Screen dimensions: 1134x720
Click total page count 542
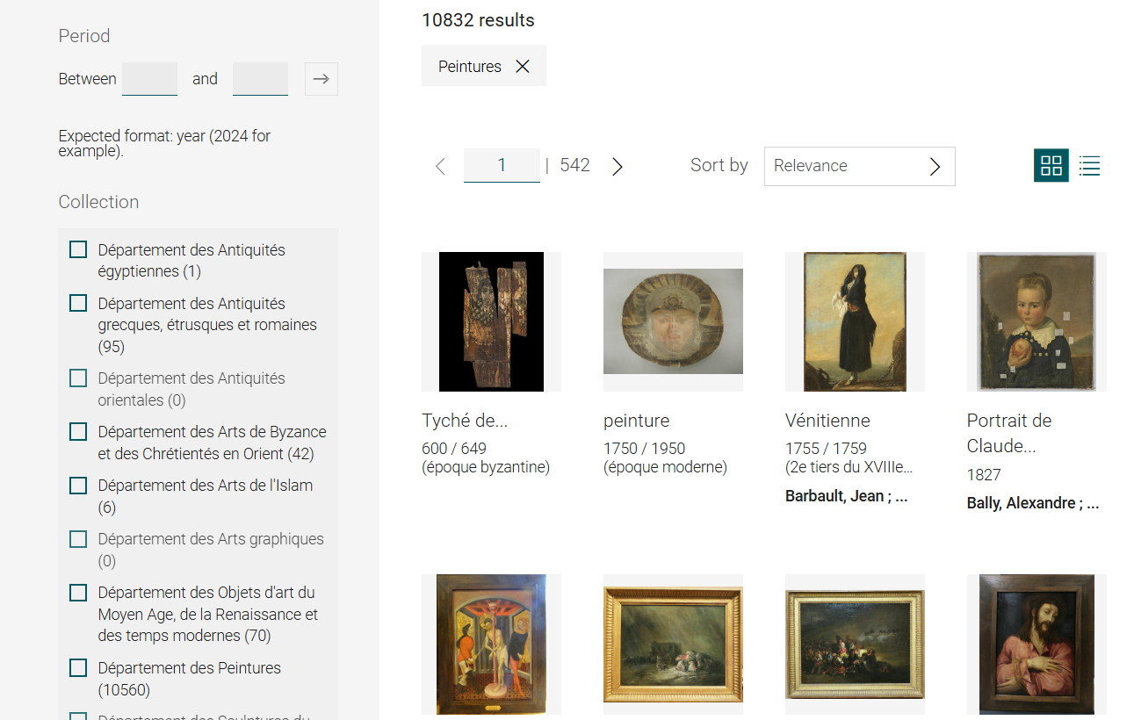coord(574,165)
